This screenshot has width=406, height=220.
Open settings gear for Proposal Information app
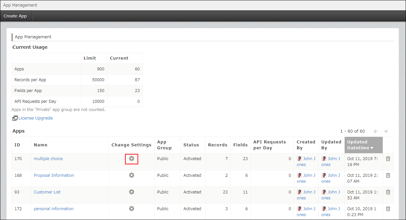pyautogui.click(x=132, y=175)
